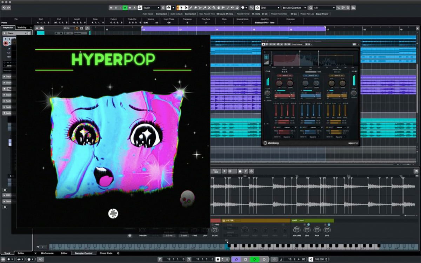The width and height of the screenshot is (421, 263).
Task: Toggle AQ auto-quantize button in bottom bar
Action: point(41,259)
